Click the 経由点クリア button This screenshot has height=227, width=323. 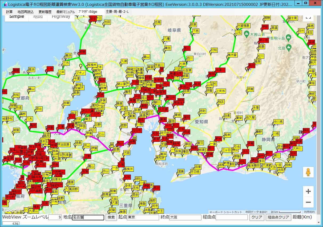278,217
